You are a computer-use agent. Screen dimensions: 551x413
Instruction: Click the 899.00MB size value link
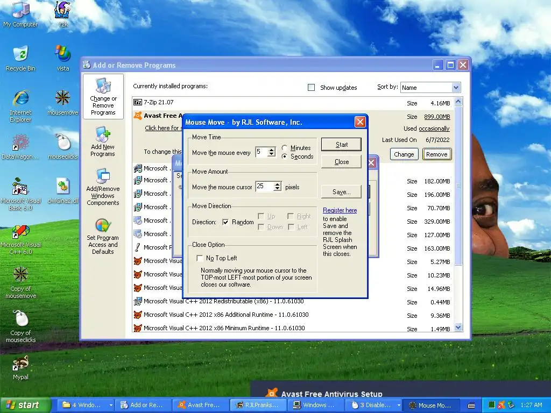coord(437,117)
